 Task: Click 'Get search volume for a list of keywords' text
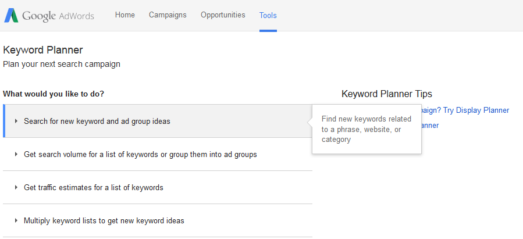[140, 155]
